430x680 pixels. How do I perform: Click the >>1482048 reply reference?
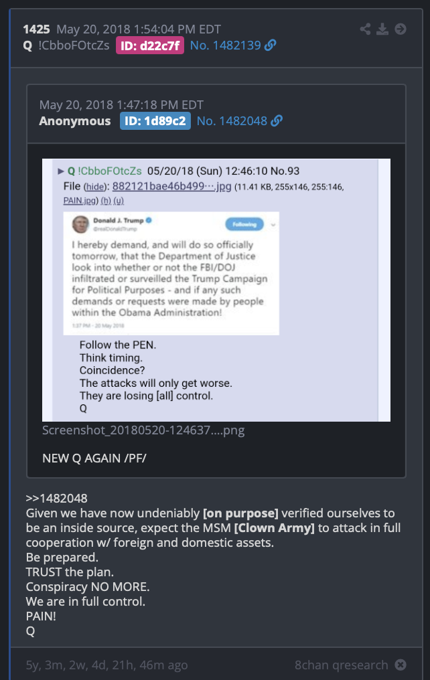[x=56, y=499]
